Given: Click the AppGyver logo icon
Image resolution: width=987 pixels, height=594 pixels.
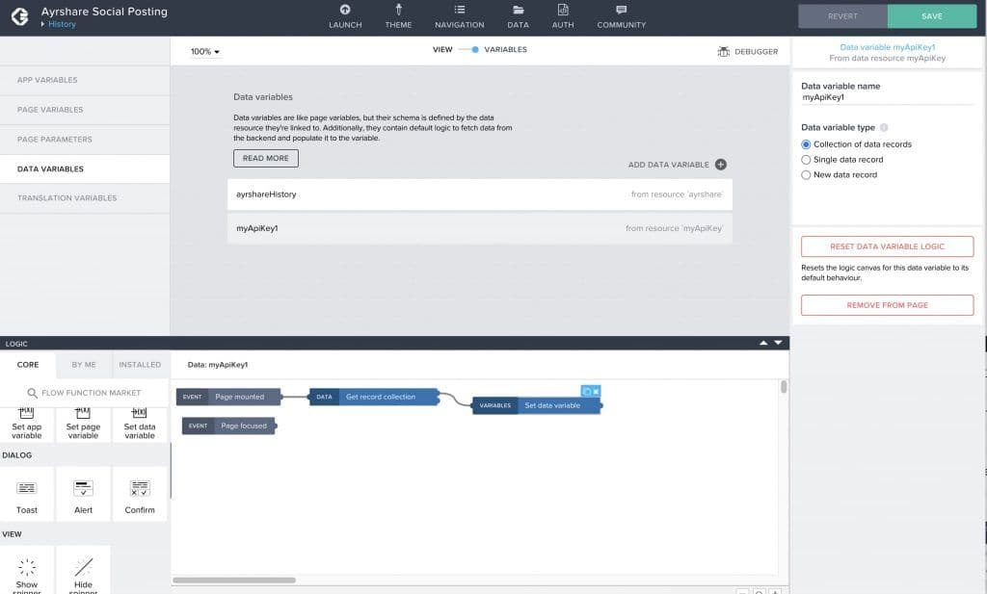Looking at the screenshot, I should pos(19,16).
